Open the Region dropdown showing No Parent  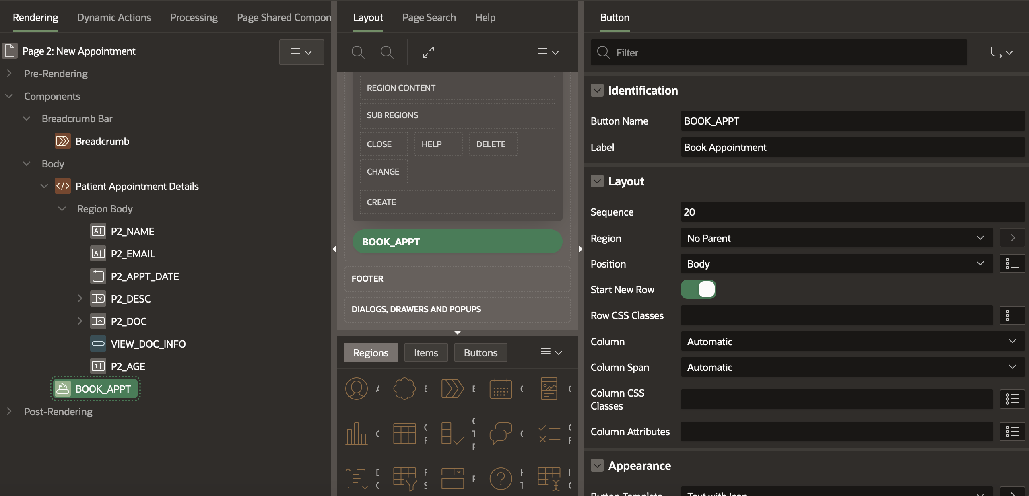836,238
